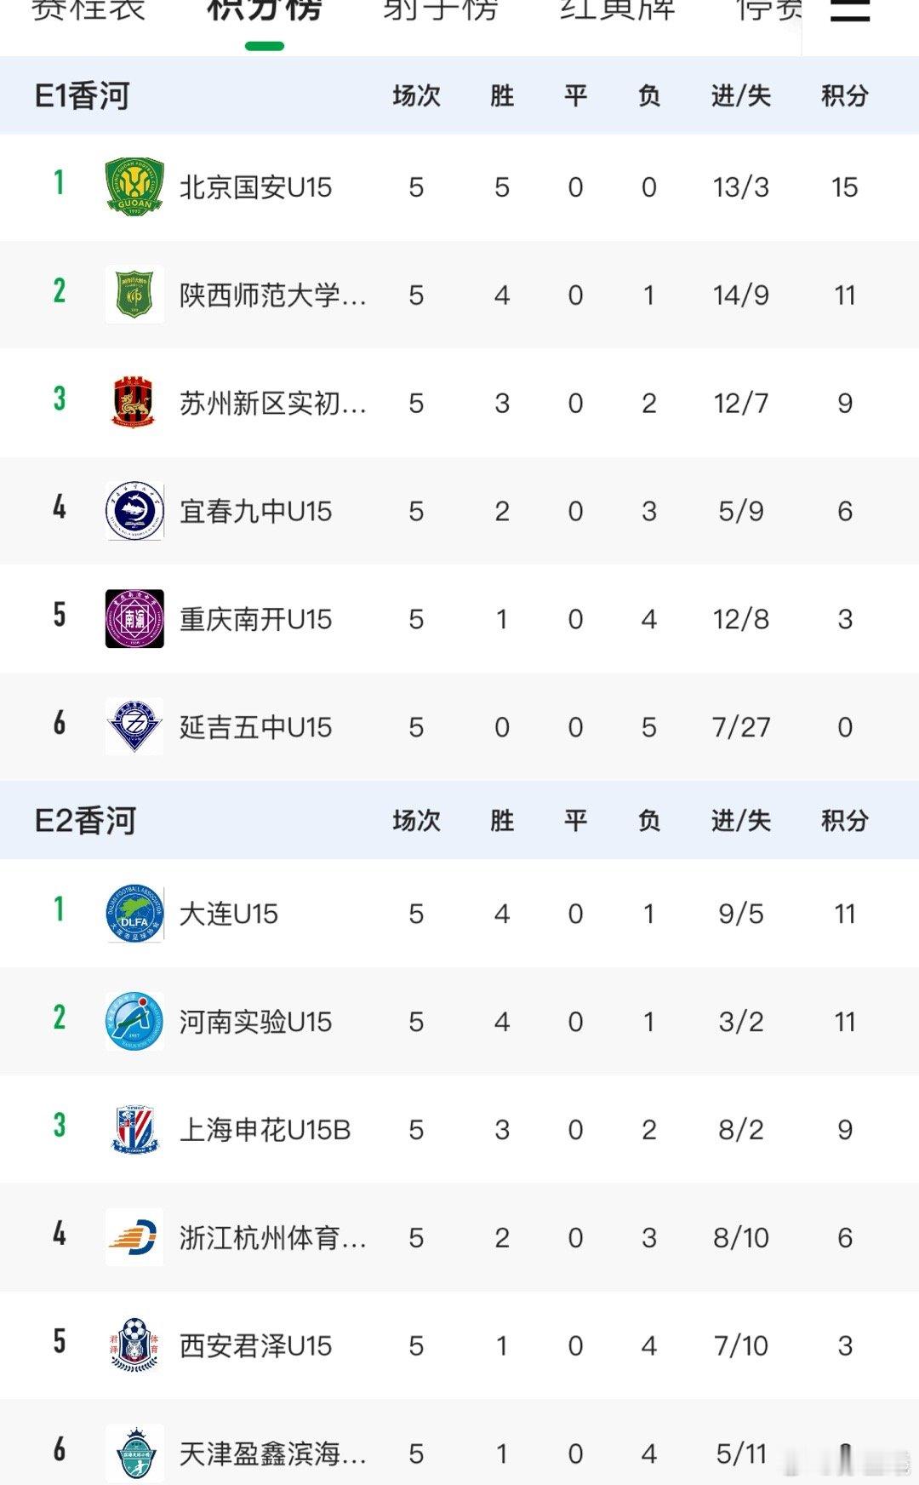Tap the Shanghai Shenhua crest

[134, 1129]
